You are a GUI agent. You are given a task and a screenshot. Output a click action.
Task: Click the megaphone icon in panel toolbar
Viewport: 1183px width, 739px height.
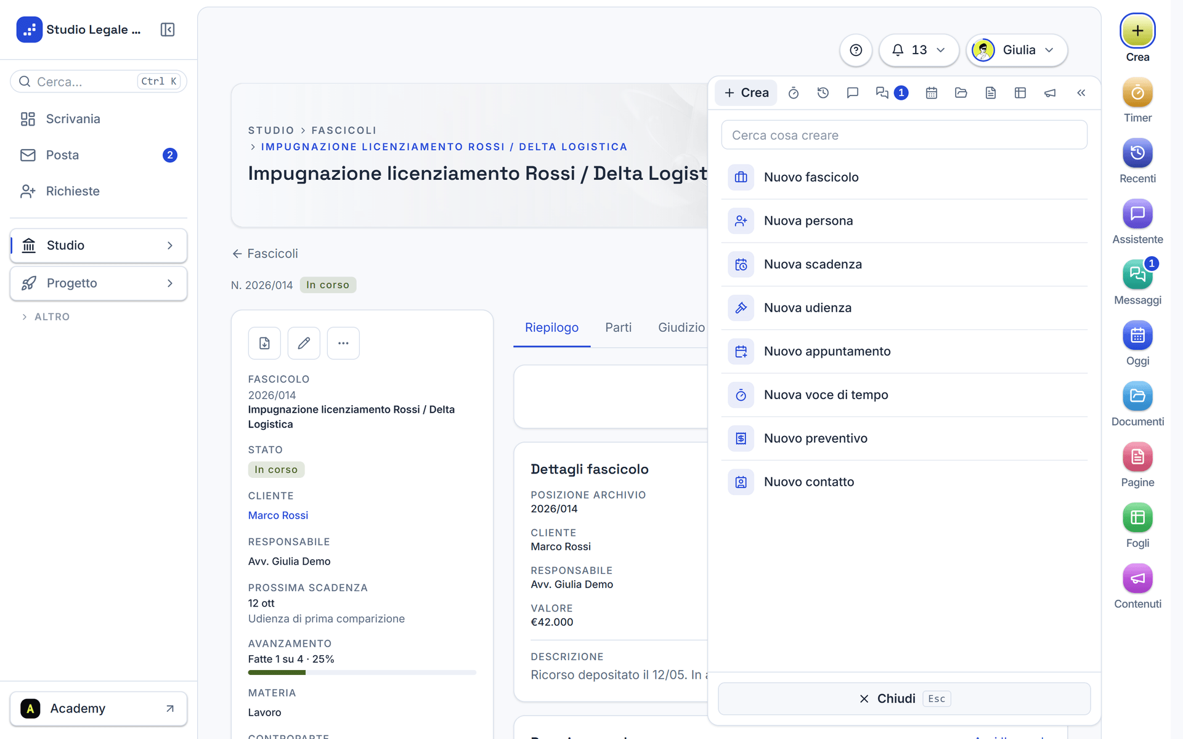tap(1050, 93)
